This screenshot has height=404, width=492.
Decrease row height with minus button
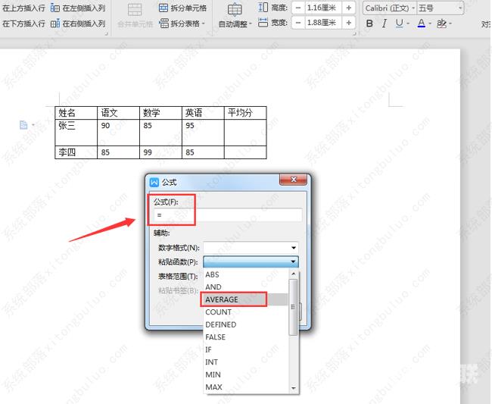point(298,8)
